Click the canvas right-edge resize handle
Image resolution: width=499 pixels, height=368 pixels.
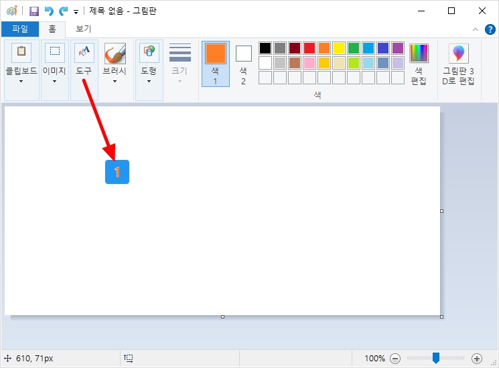coord(441,211)
